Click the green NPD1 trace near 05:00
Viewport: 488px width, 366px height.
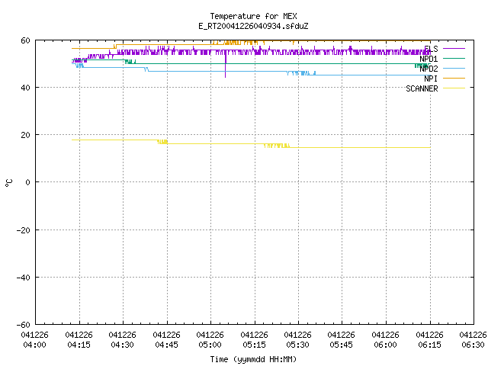pos(210,64)
